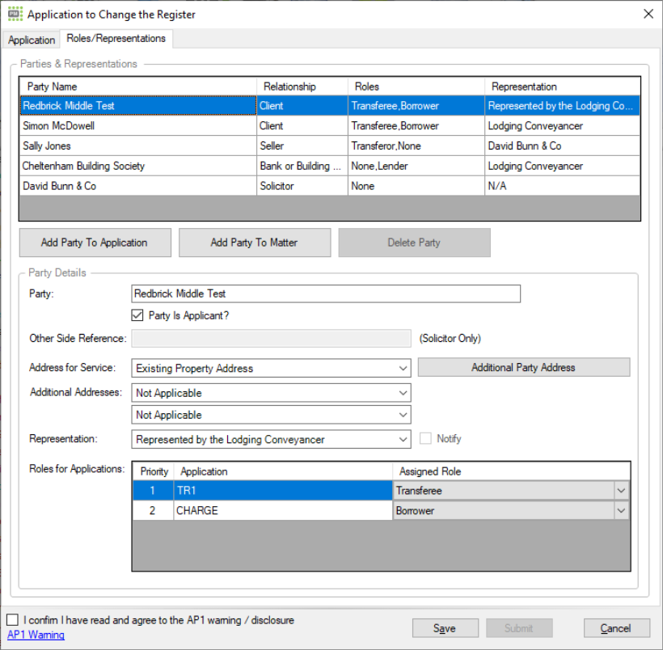Enable the Notify checkbox beside Representation

(x=424, y=438)
